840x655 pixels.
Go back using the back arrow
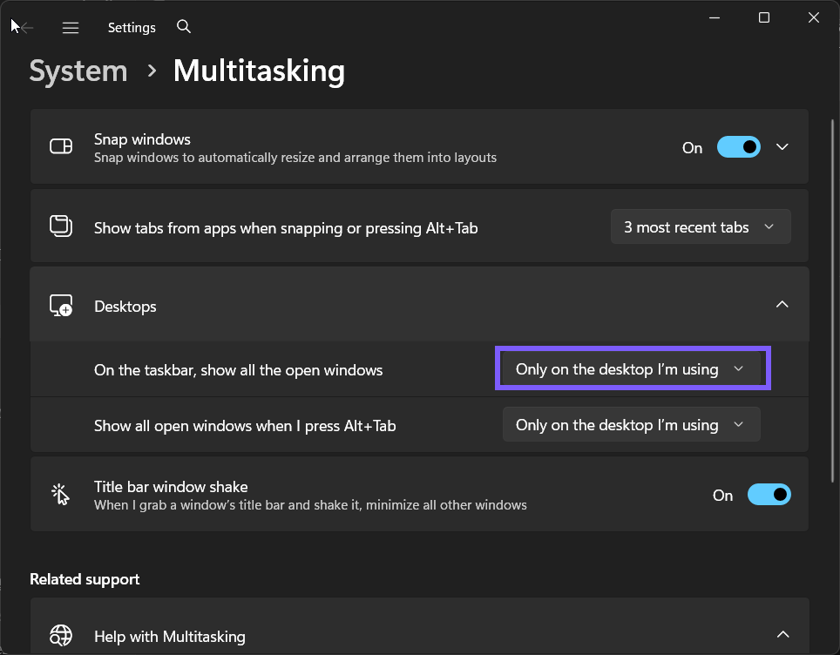coord(25,27)
